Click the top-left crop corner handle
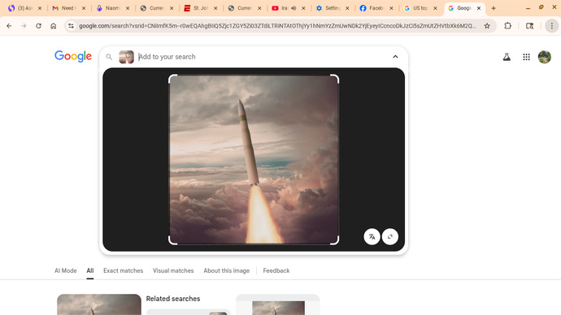The width and height of the screenshot is (561, 315). pos(173,79)
